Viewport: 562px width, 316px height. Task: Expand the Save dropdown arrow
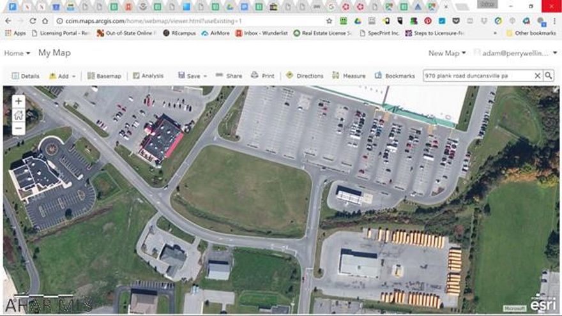206,77
